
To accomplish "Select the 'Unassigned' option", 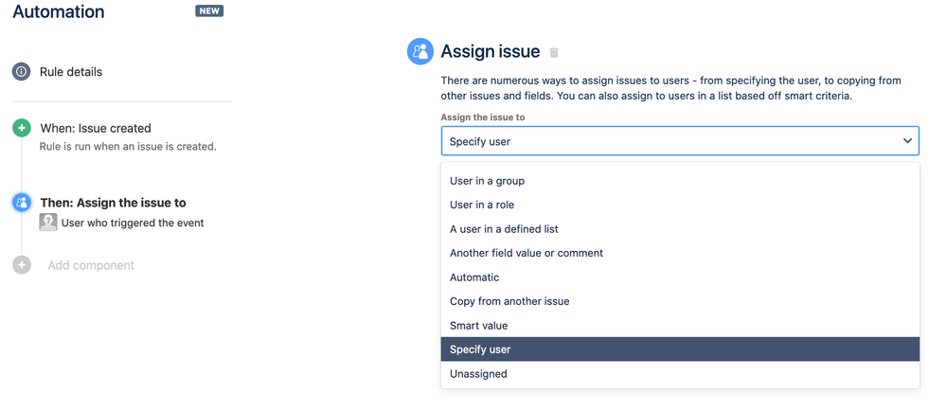I will (x=478, y=374).
